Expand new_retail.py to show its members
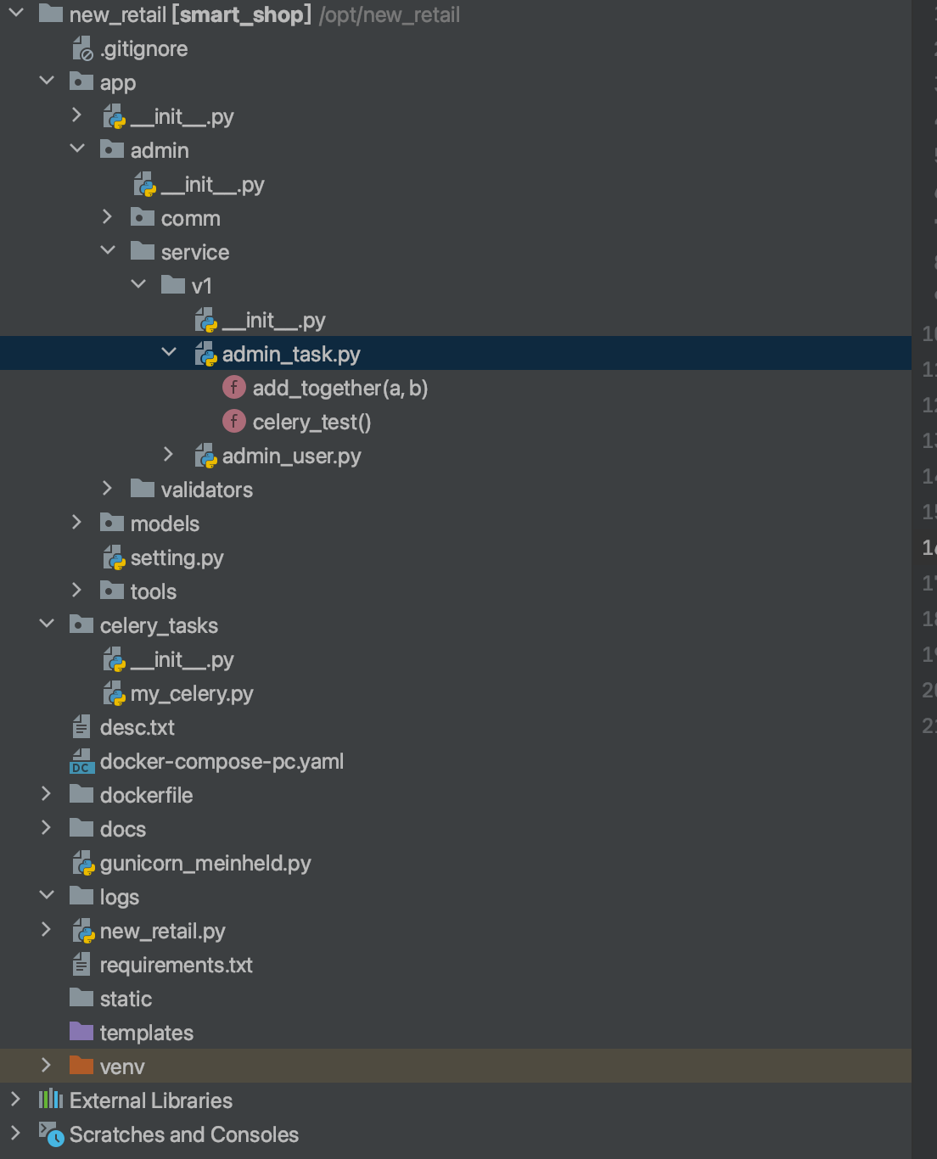Image resolution: width=937 pixels, height=1159 pixels. [x=46, y=929]
